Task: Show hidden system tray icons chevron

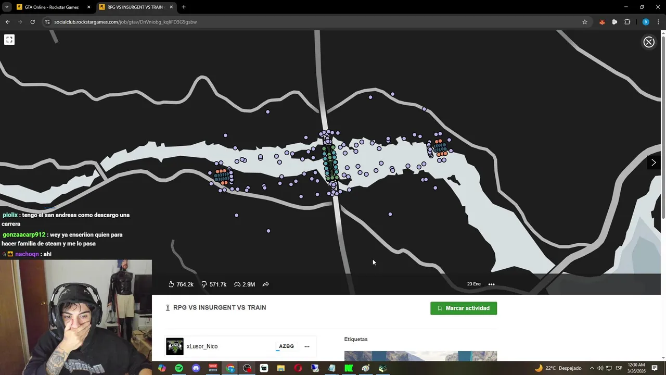Action: pyautogui.click(x=592, y=368)
